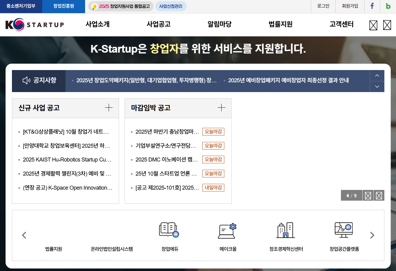Screen dimensions: 396x271
Task: Click the 2025 창업지원사업 통합공고 banner button
Action: [x=120, y=6]
